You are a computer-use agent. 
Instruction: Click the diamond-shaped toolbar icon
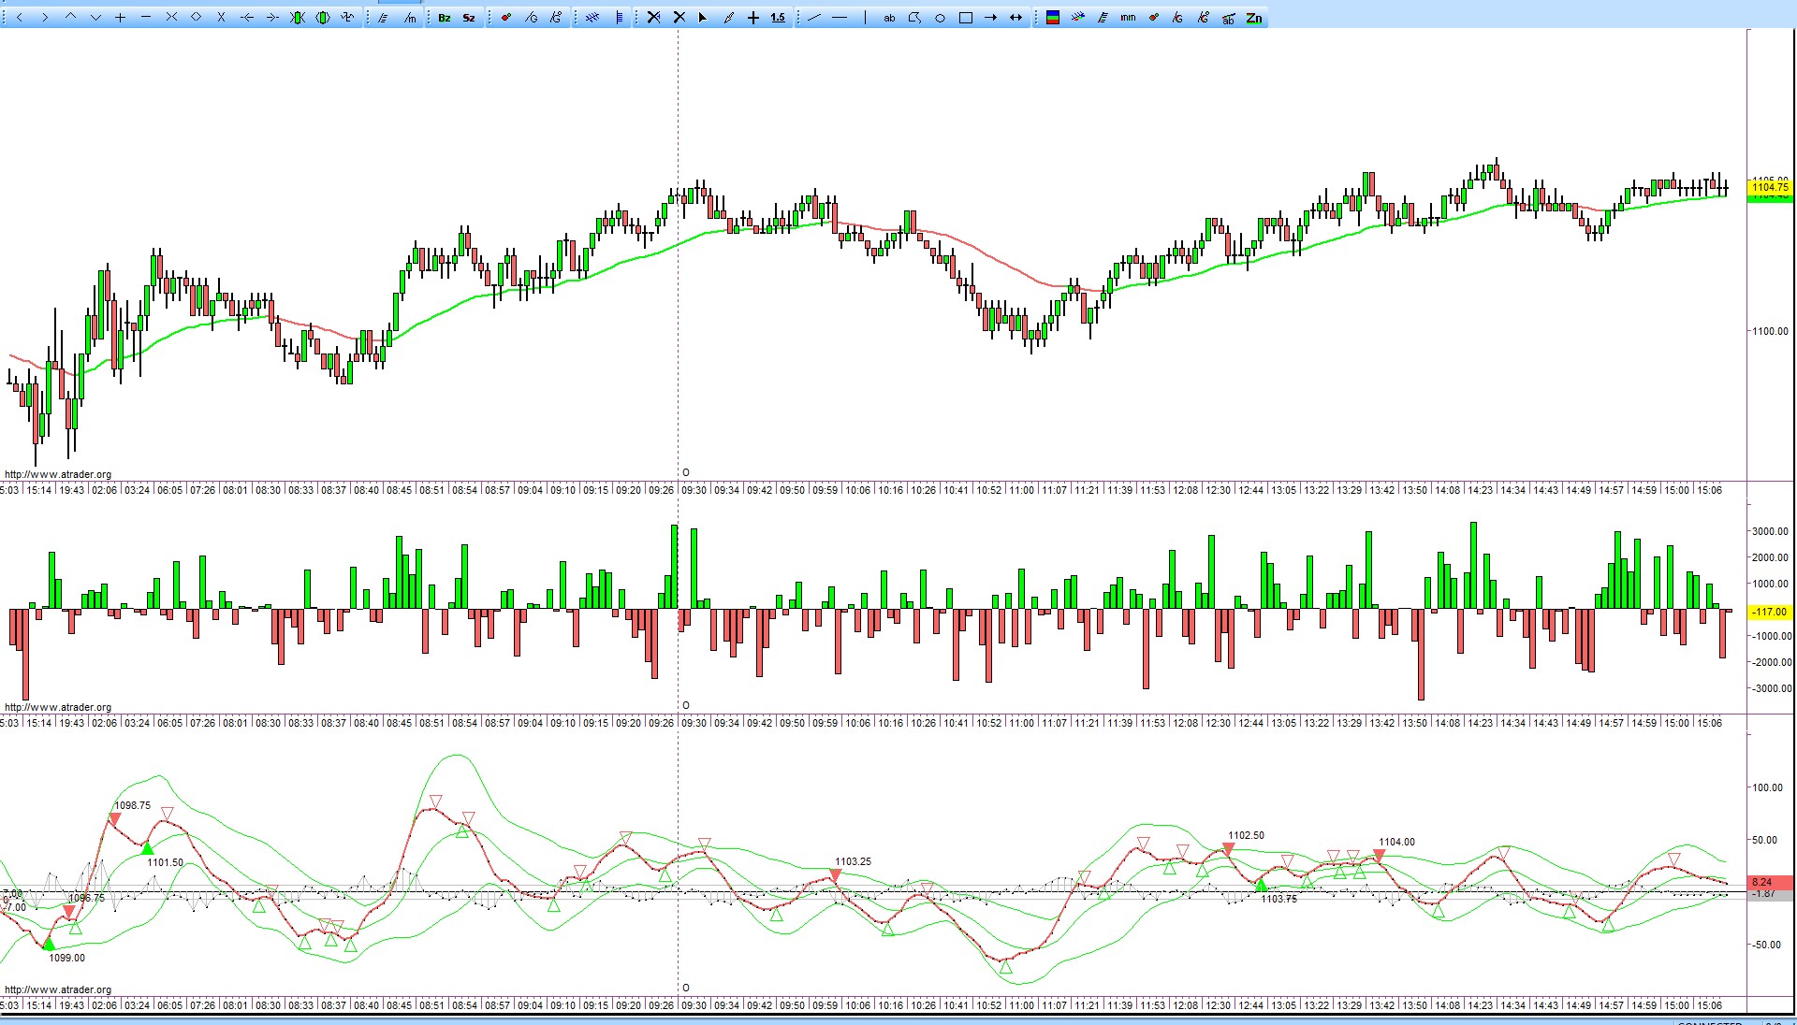point(197,17)
